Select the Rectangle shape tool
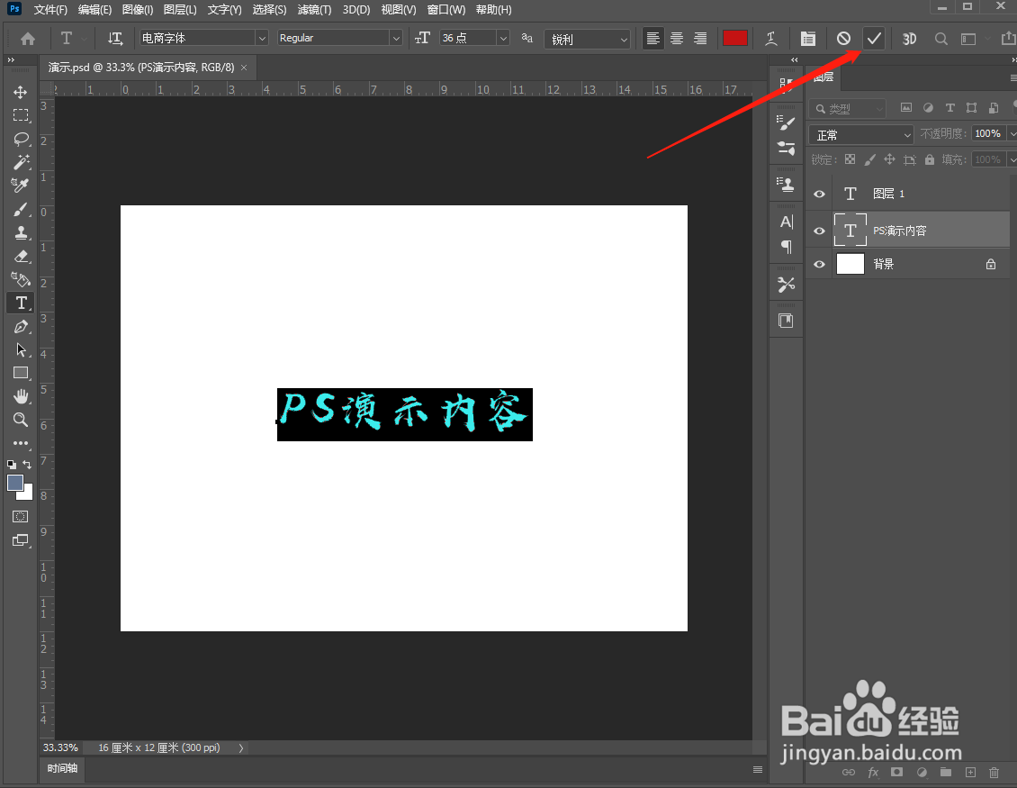This screenshot has width=1017, height=788. click(20, 373)
